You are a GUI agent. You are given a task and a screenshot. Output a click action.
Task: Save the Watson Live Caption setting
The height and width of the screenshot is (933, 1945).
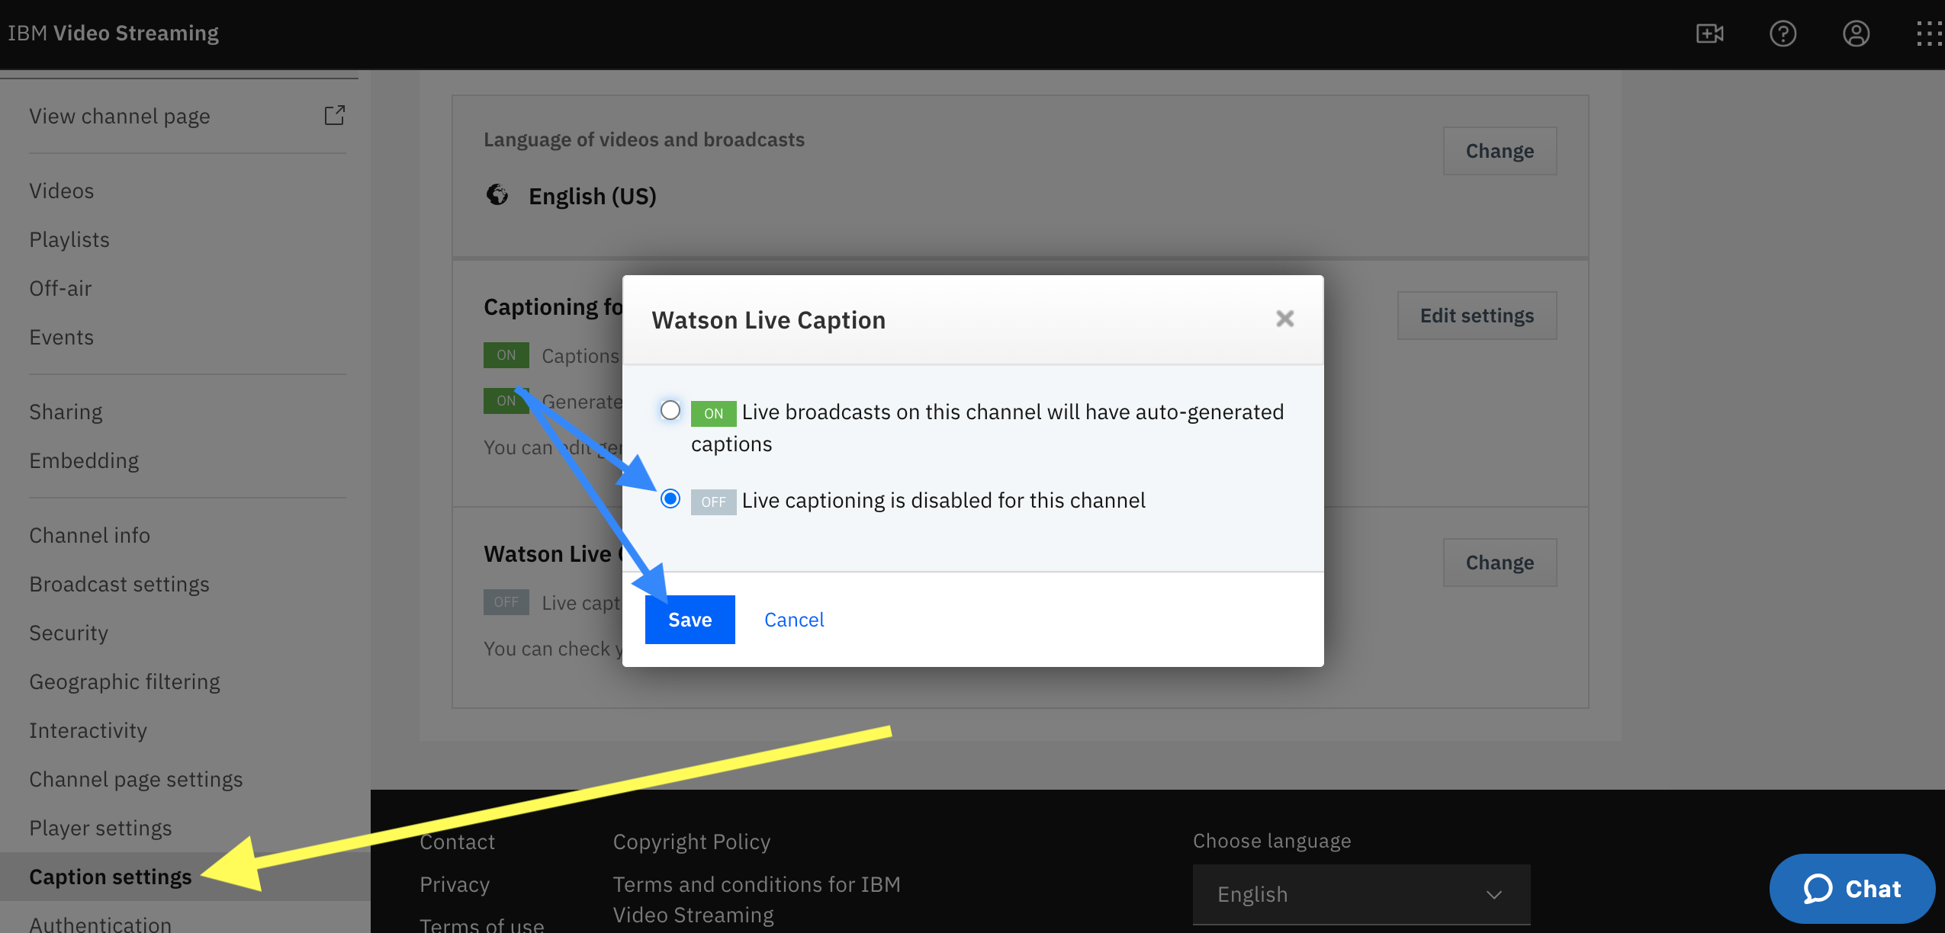tap(690, 620)
